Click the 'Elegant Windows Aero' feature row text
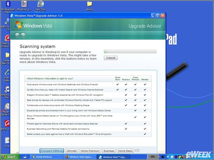 point(65,95)
